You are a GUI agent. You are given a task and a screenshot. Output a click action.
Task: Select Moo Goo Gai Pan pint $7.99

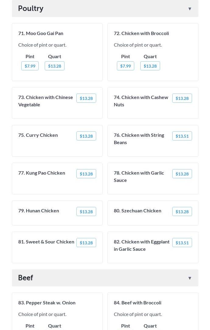click(30, 66)
